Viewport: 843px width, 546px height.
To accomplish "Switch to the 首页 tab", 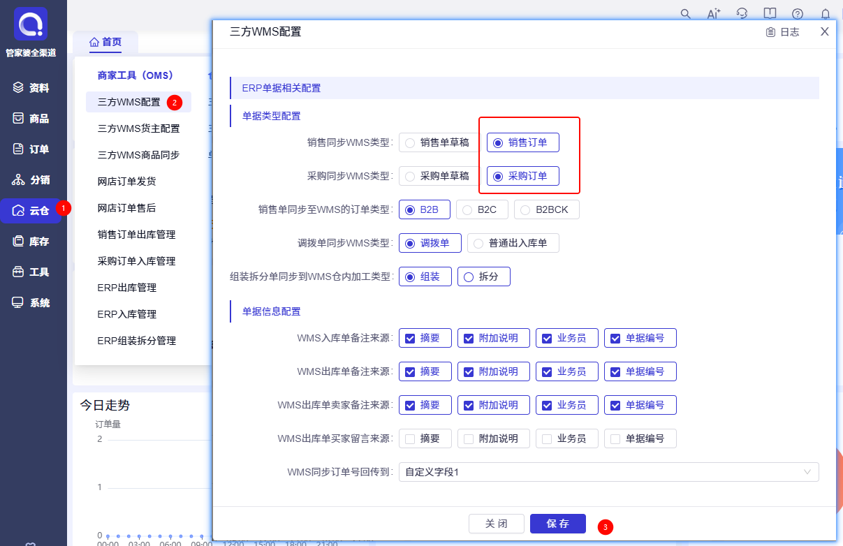I will coord(105,42).
